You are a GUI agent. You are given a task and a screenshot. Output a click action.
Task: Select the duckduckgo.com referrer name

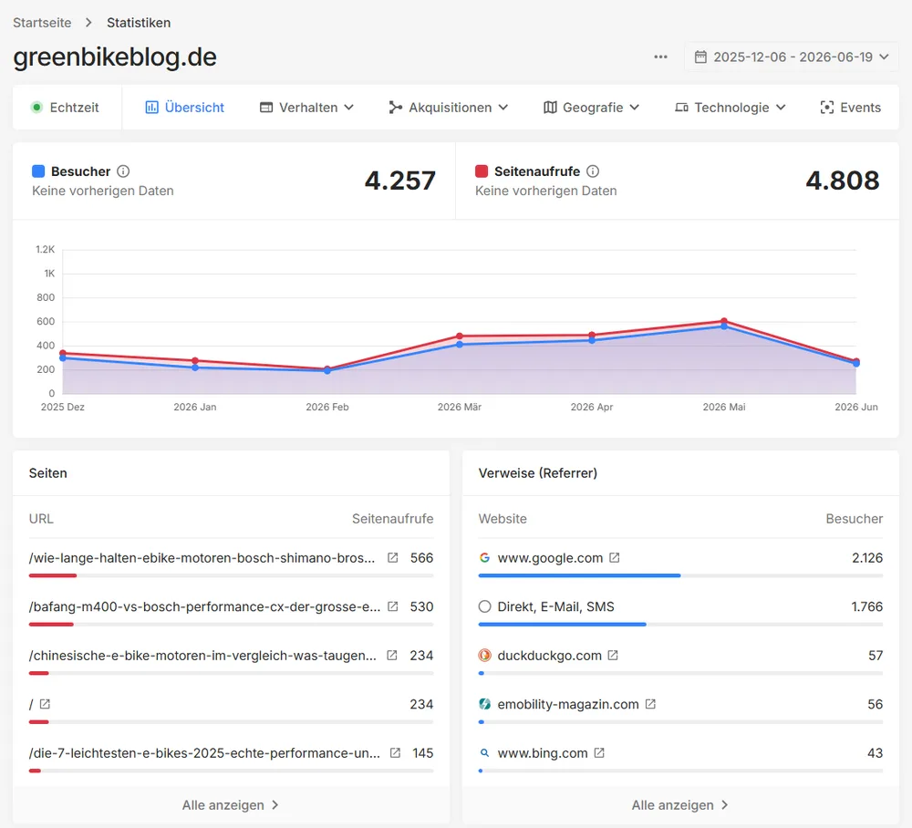tap(550, 656)
